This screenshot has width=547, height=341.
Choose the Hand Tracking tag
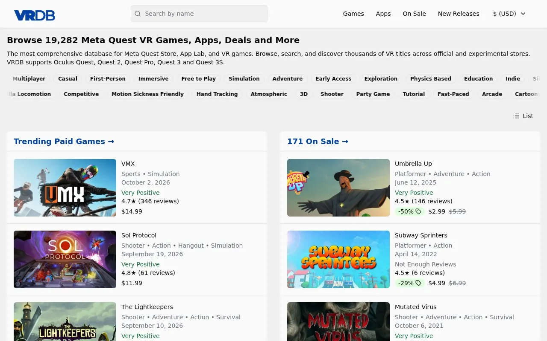217,94
